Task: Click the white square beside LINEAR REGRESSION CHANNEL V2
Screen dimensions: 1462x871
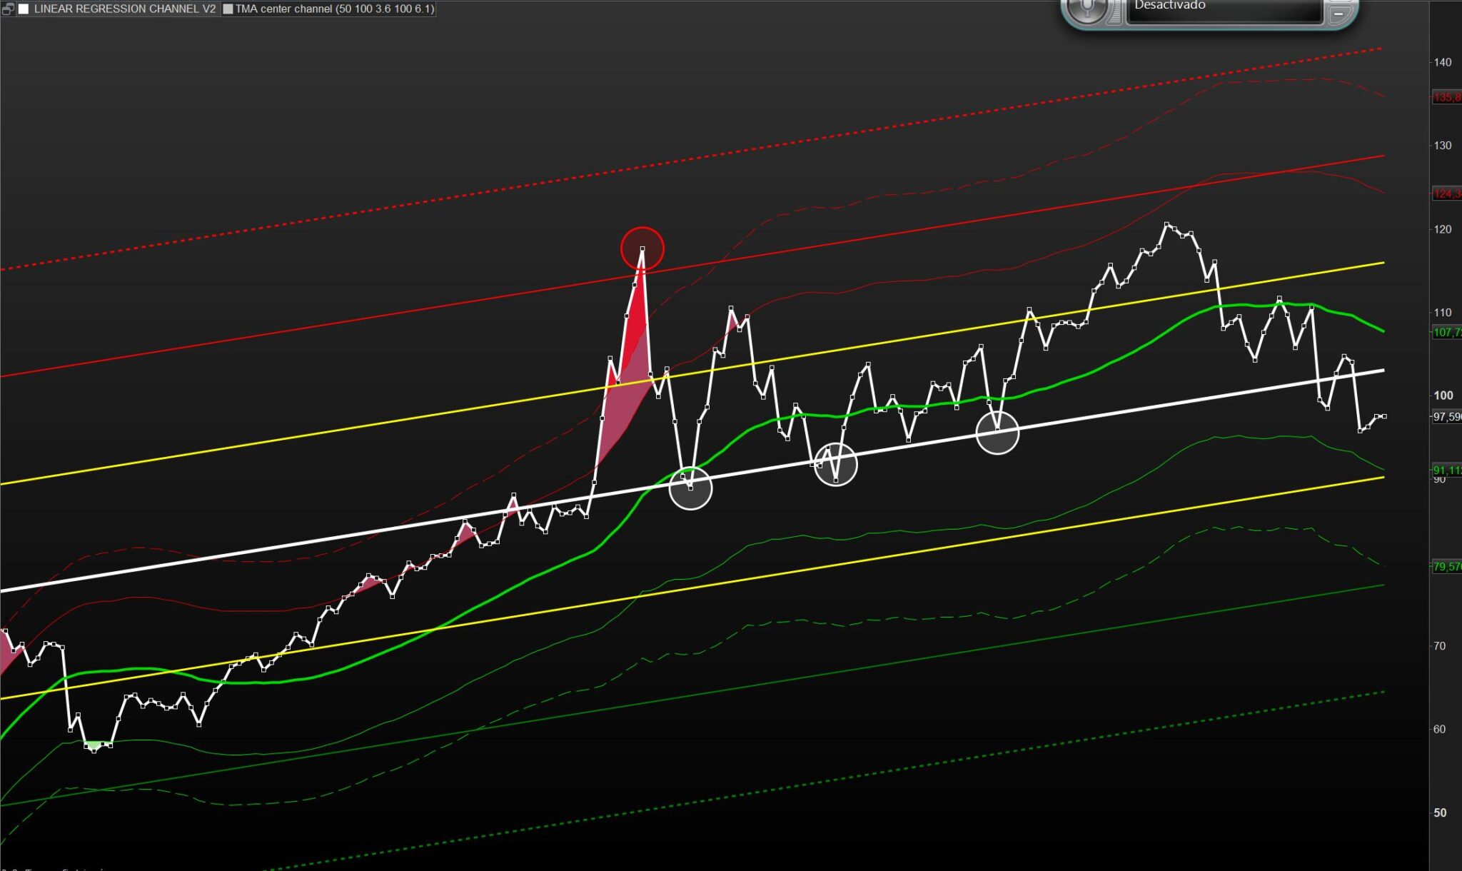Action: tap(24, 9)
